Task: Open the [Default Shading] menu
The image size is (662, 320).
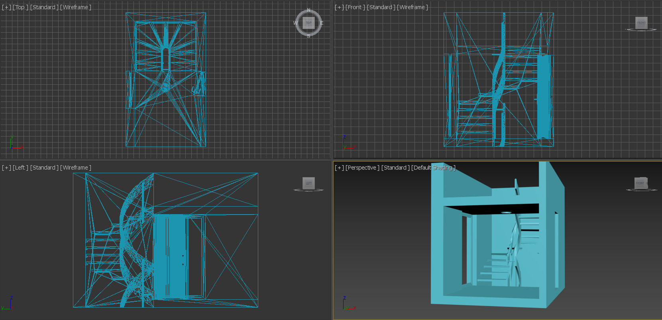Action: 433,168
